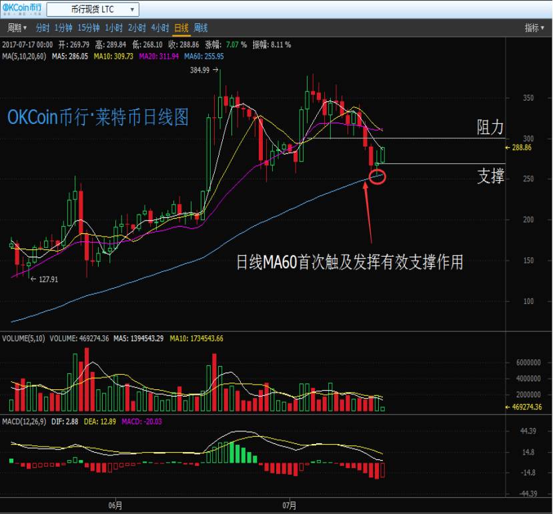The width and height of the screenshot is (553, 514).
Task: Click the MA(5,10,20,60) indicator label
Action: (x=24, y=57)
